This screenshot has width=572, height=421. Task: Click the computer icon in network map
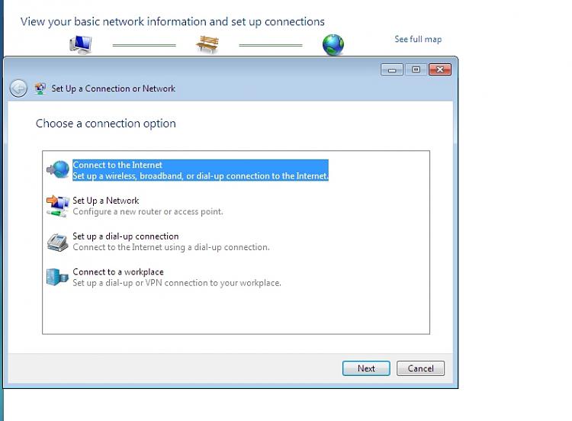81,44
